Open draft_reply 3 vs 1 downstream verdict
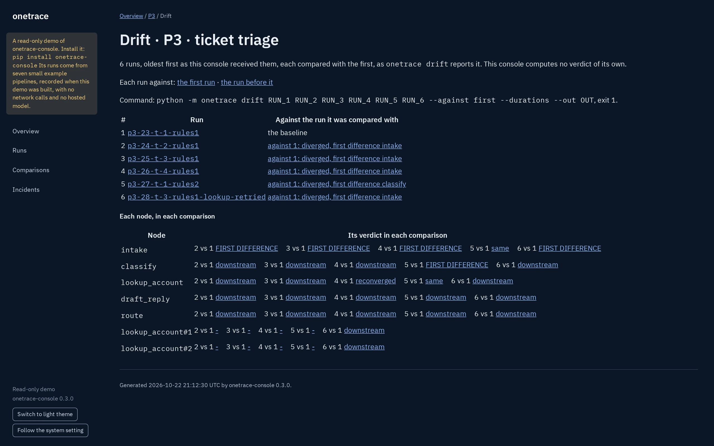The height and width of the screenshot is (446, 714). tap(306, 297)
